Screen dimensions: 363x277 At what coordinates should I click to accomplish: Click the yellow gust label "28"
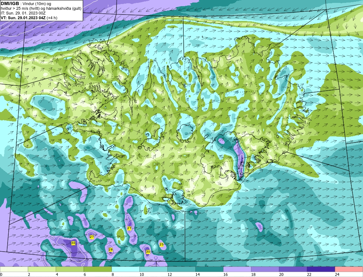pyautogui.click(x=111, y=249)
